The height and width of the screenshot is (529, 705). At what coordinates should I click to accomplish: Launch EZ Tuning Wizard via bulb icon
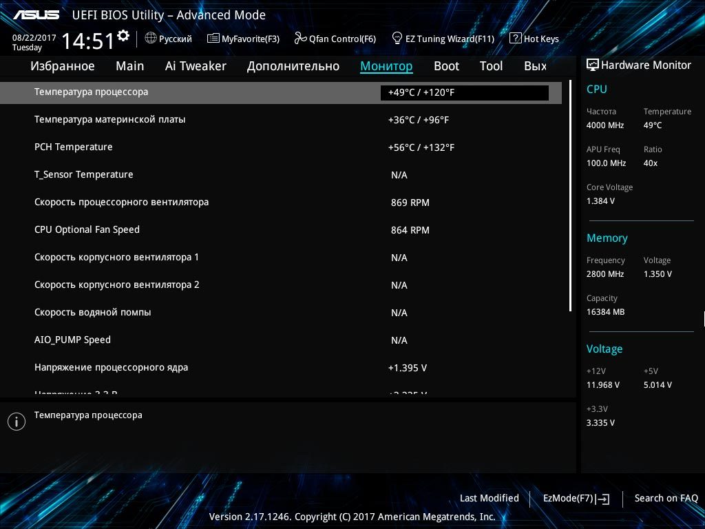pos(397,39)
